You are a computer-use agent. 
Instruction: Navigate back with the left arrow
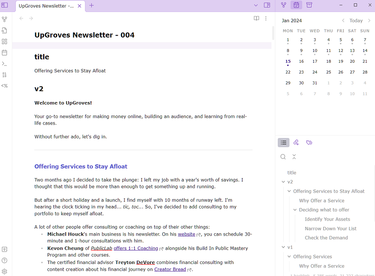pyautogui.click(x=21, y=18)
